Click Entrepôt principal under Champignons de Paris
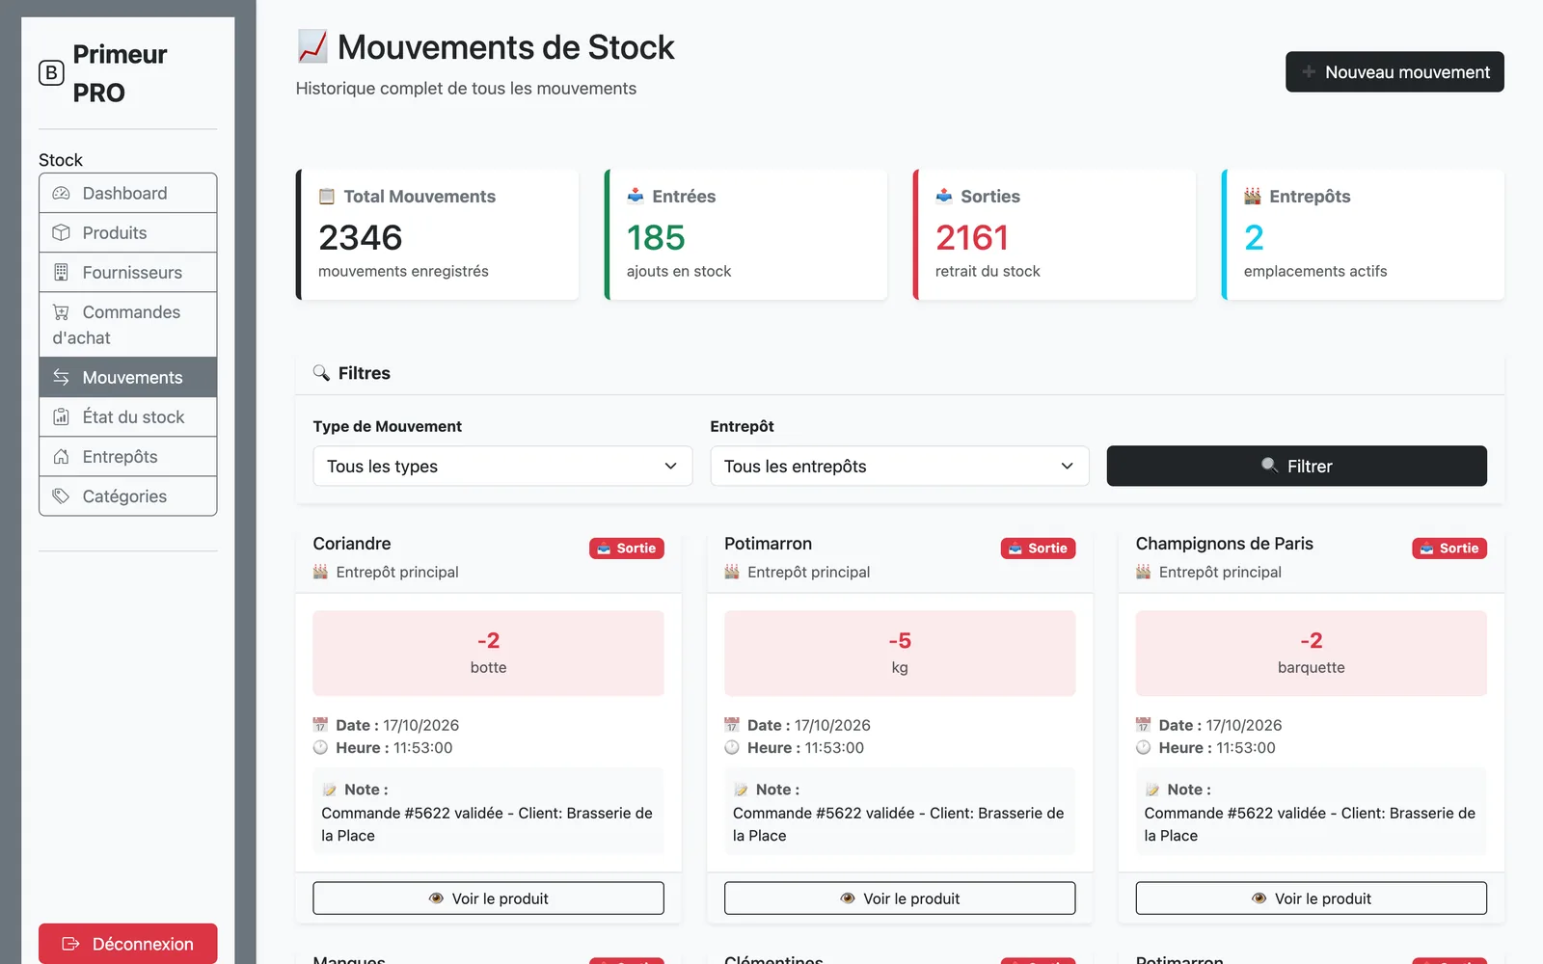 pos(1220,572)
